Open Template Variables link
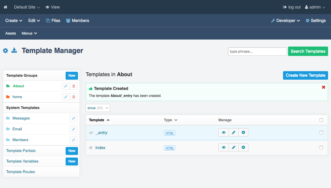The width and height of the screenshot is (331, 188). tap(22, 161)
